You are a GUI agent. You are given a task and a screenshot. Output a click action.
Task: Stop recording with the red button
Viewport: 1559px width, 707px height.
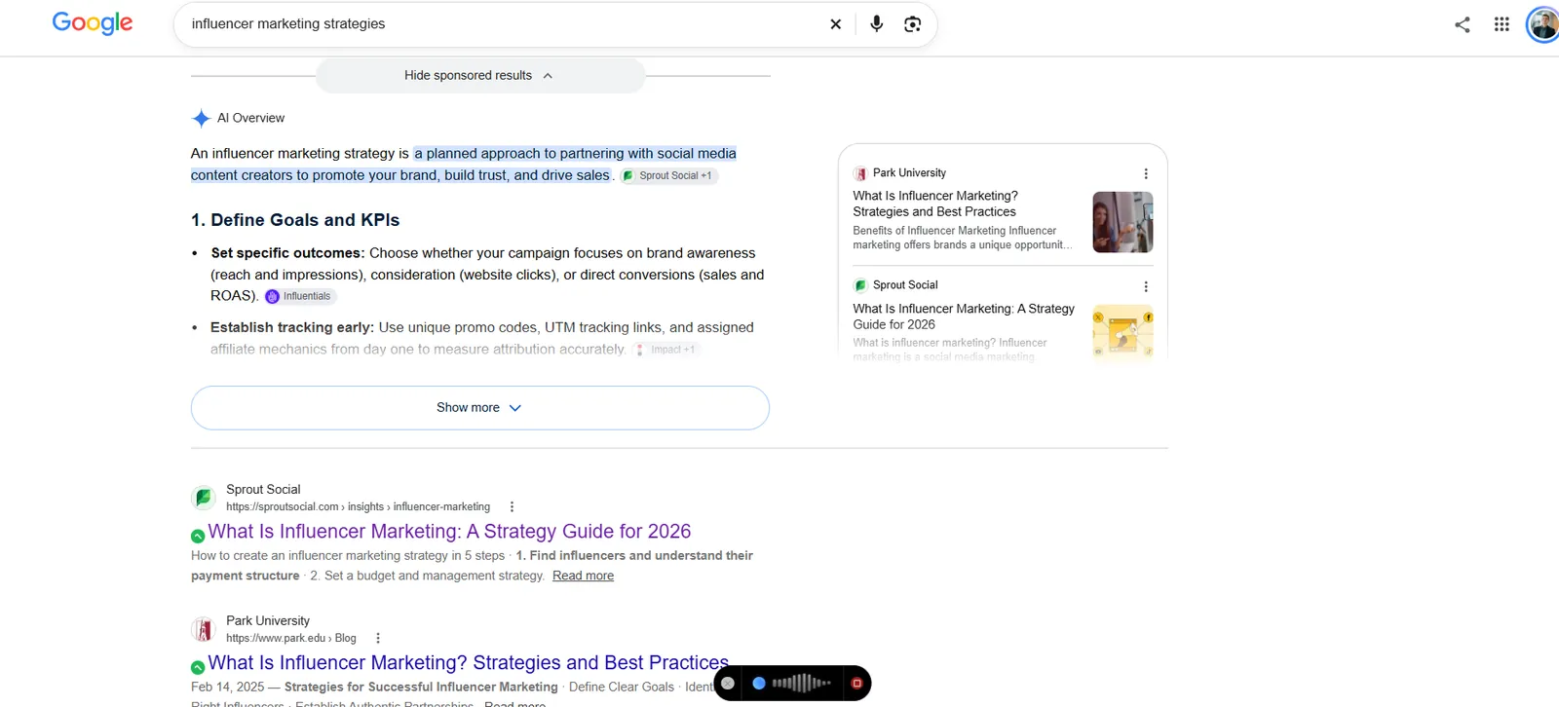[856, 684]
